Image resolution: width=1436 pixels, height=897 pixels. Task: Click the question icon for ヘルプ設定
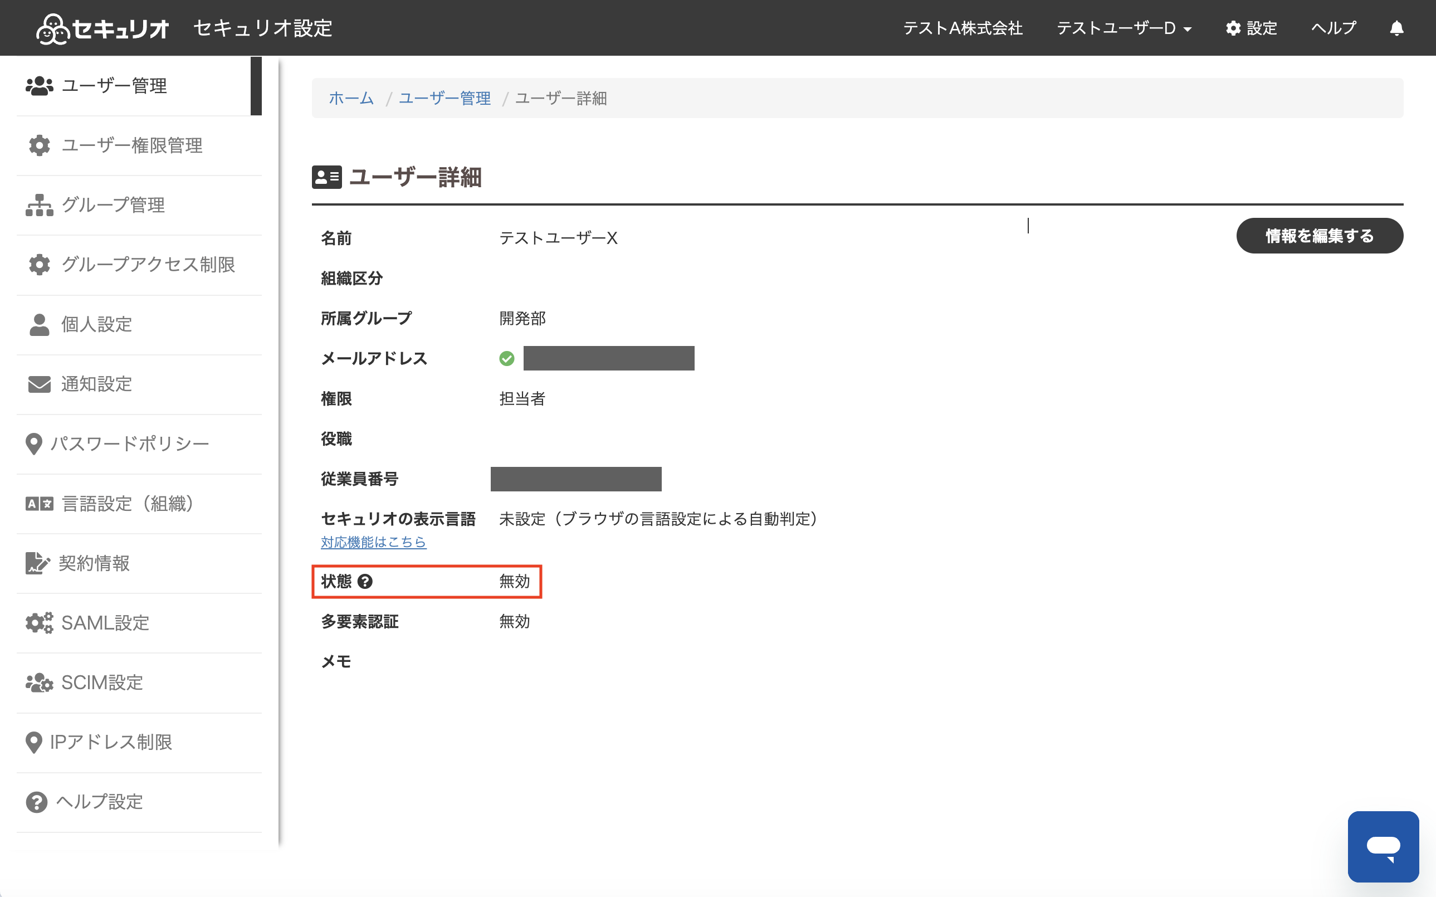[36, 802]
